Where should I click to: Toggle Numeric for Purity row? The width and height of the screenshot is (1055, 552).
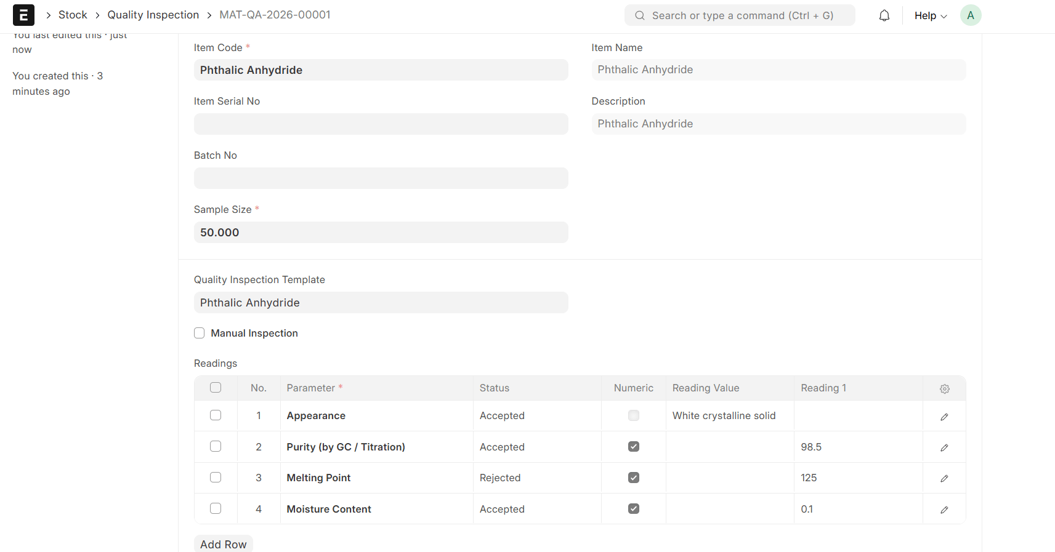coord(633,447)
